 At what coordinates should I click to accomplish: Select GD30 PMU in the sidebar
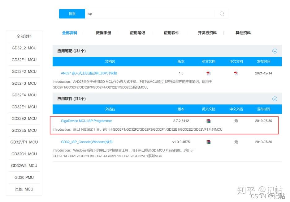[x=24, y=177]
